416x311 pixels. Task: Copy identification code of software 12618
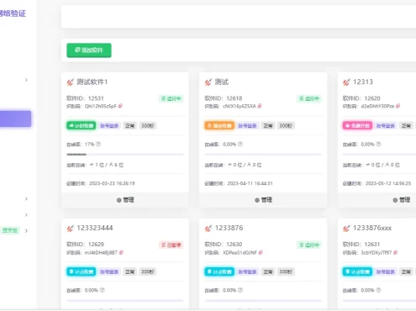[260, 106]
